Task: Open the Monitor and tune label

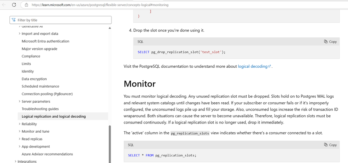Action: click(x=36, y=132)
